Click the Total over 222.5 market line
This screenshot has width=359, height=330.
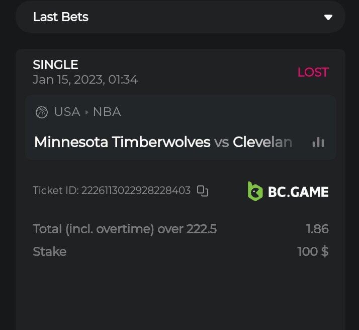125,229
